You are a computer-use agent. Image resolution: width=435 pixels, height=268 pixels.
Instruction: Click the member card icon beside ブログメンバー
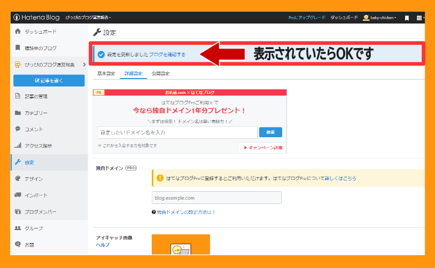pyautogui.click(x=18, y=212)
